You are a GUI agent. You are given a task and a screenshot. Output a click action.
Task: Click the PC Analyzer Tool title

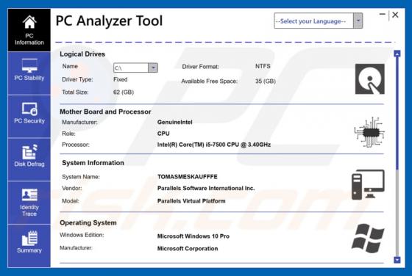[x=110, y=21]
